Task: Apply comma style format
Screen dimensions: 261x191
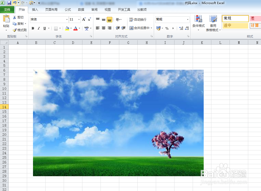Action: coord(173,28)
